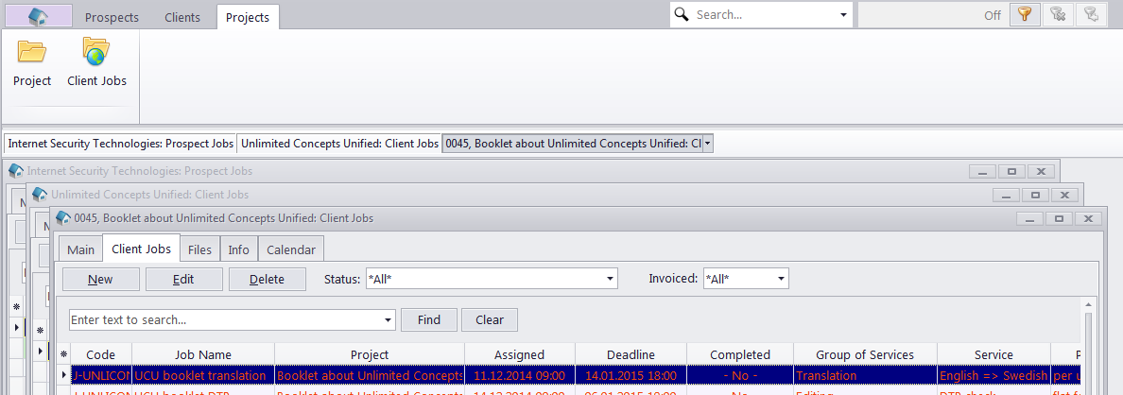Click the clear filter funnel icon

pyautogui.click(x=1058, y=14)
